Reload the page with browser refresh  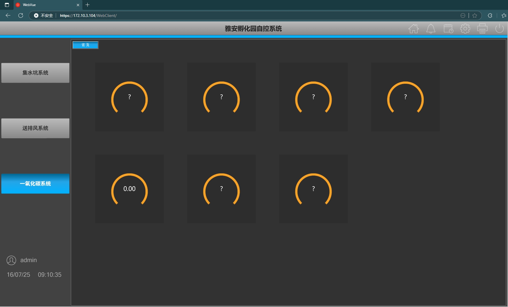tap(21, 15)
